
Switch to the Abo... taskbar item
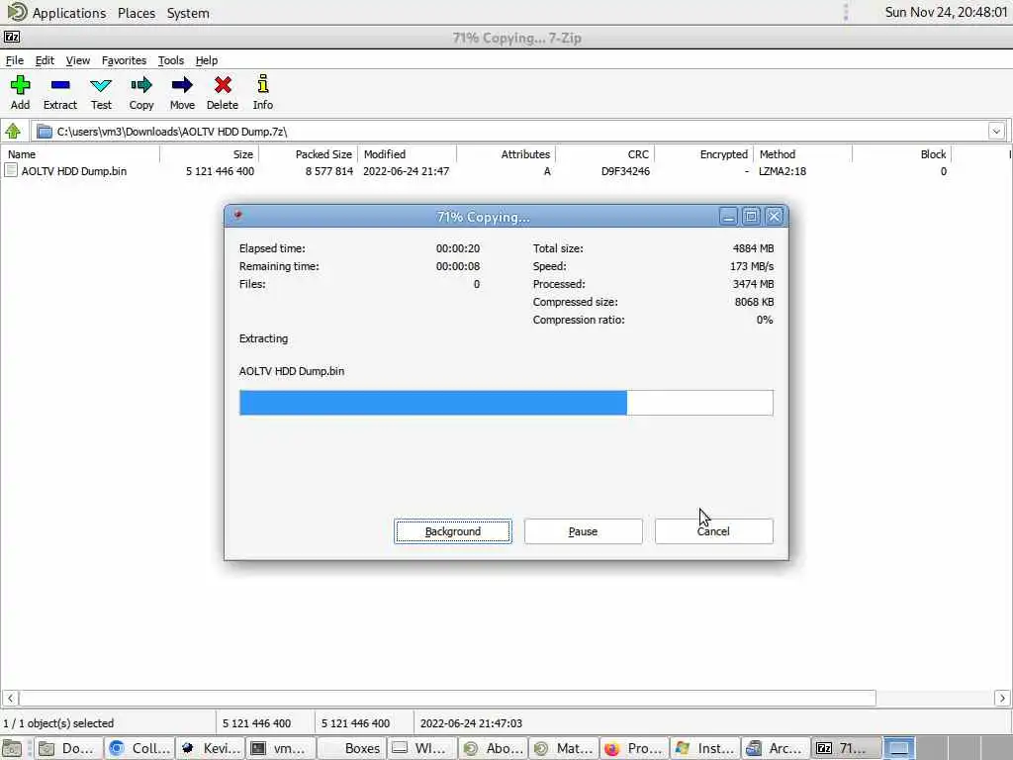(494, 748)
